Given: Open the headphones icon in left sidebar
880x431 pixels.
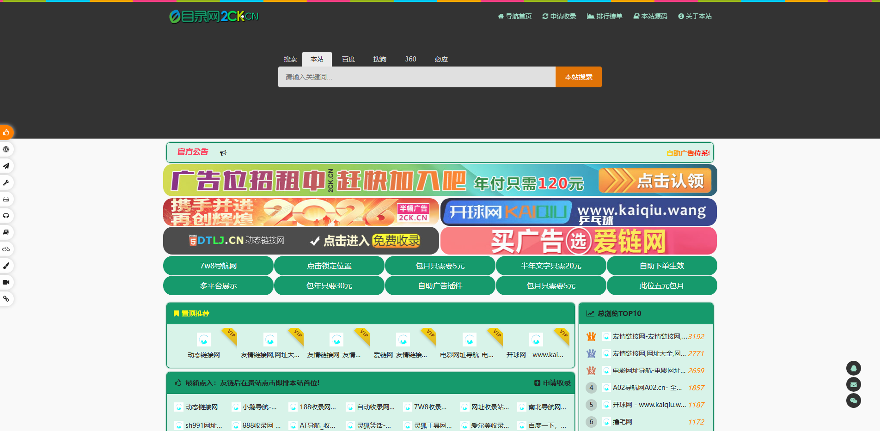Looking at the screenshot, I should [x=6, y=216].
